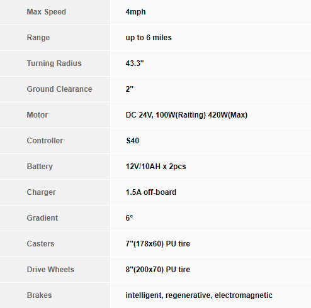The height and width of the screenshot is (308, 311).
Task: Click the Max Speed label
Action: pos(47,12)
